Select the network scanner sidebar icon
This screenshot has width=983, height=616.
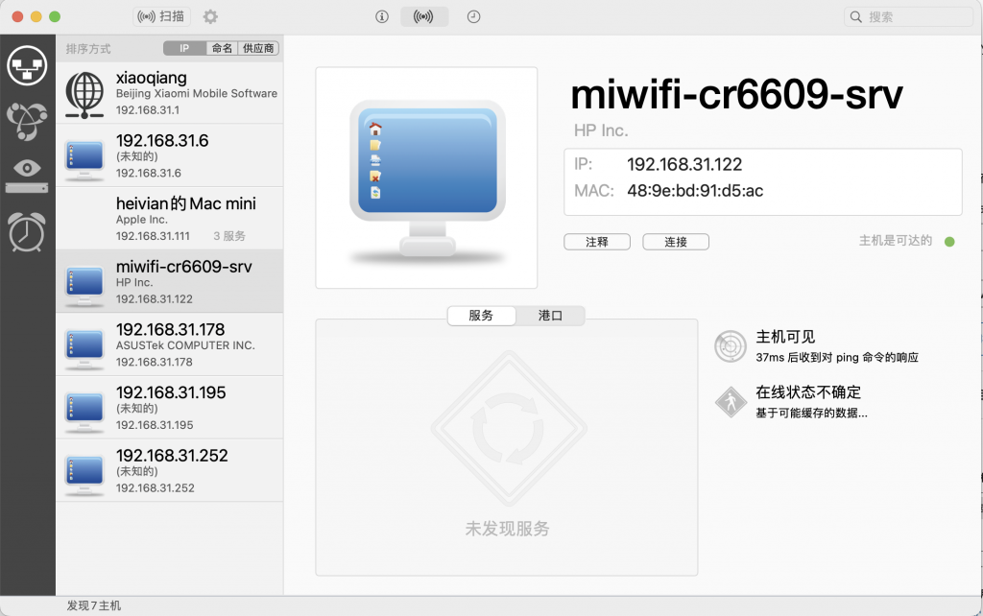[27, 65]
